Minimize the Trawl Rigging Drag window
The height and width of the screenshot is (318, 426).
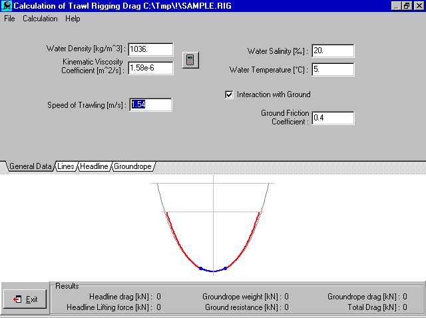coord(397,5)
